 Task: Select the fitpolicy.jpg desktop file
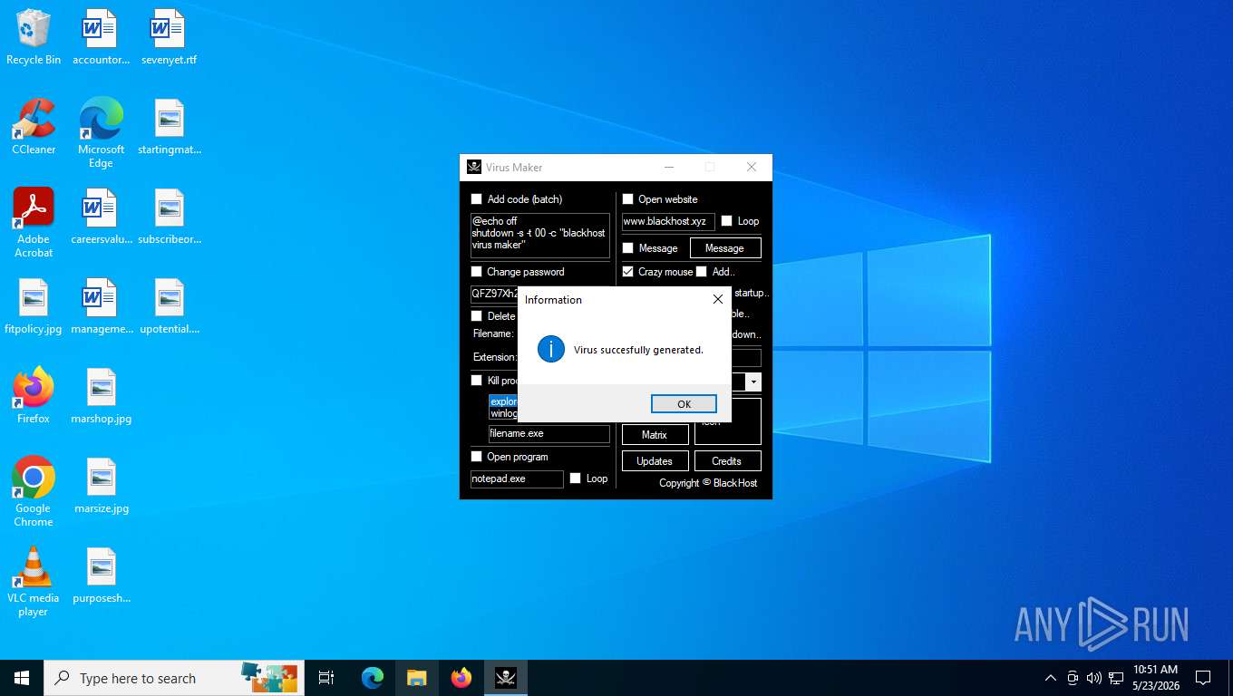(x=34, y=306)
